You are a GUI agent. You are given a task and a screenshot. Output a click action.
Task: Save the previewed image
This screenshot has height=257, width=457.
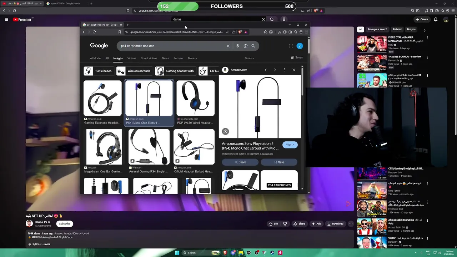279,162
